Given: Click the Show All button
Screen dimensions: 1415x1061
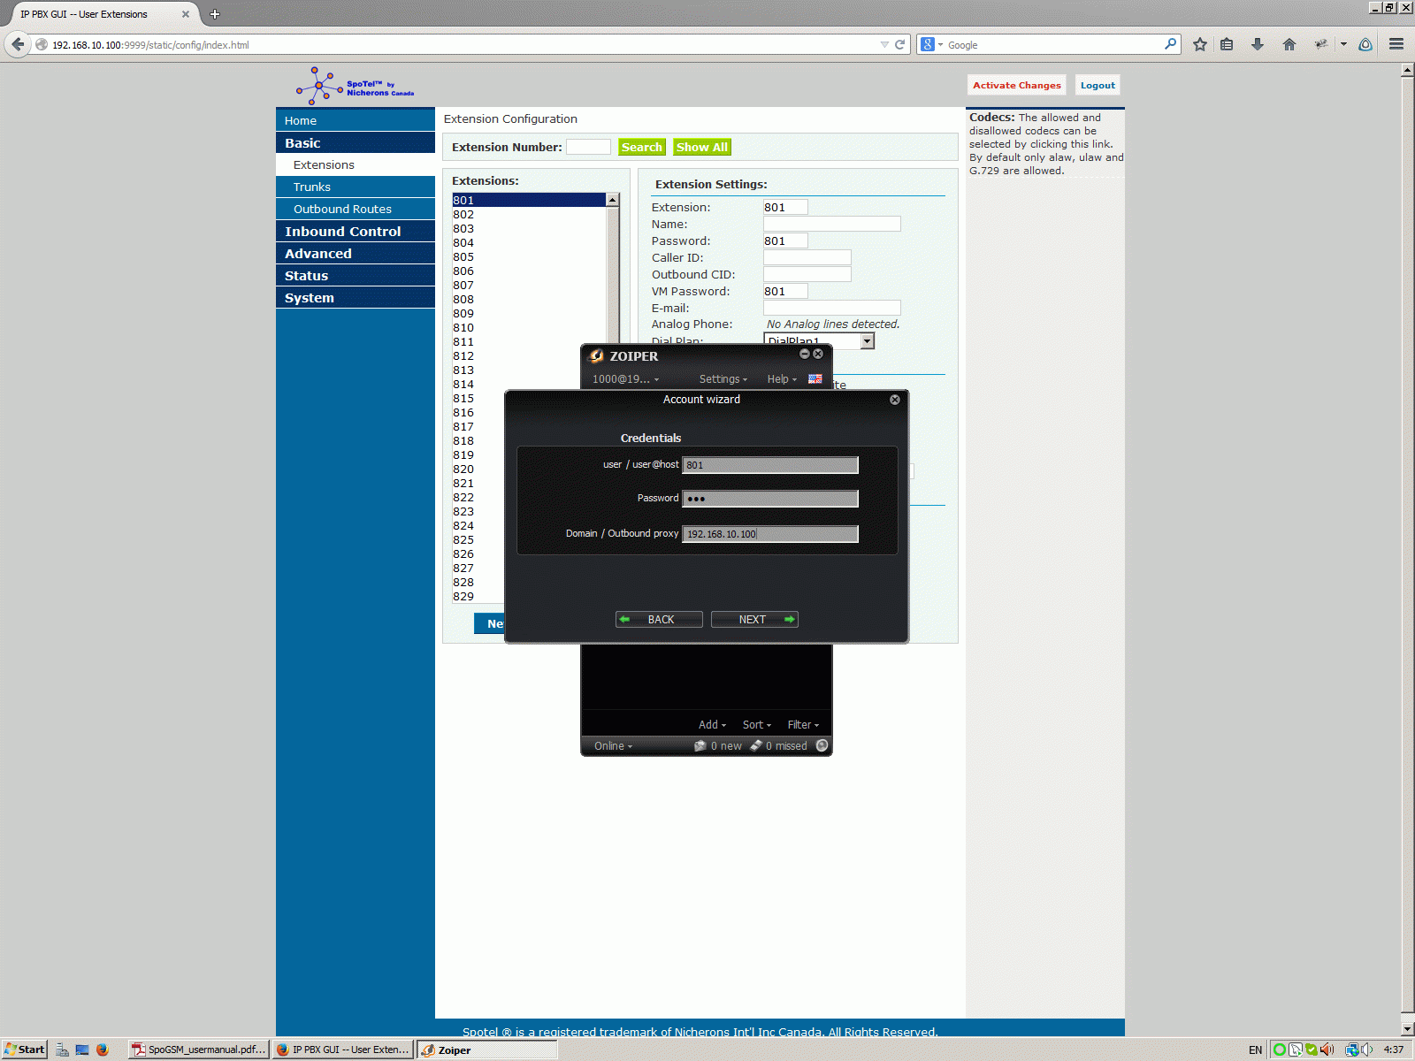Looking at the screenshot, I should click(702, 147).
